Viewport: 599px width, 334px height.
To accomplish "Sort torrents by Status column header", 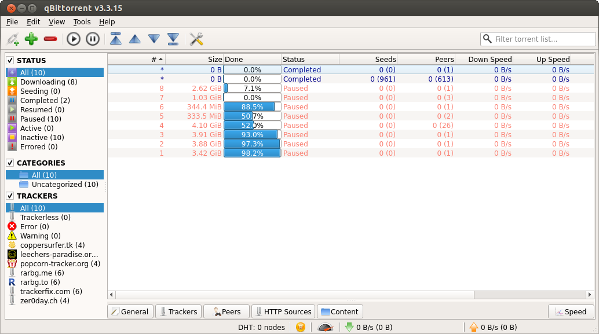I will [x=310, y=59].
